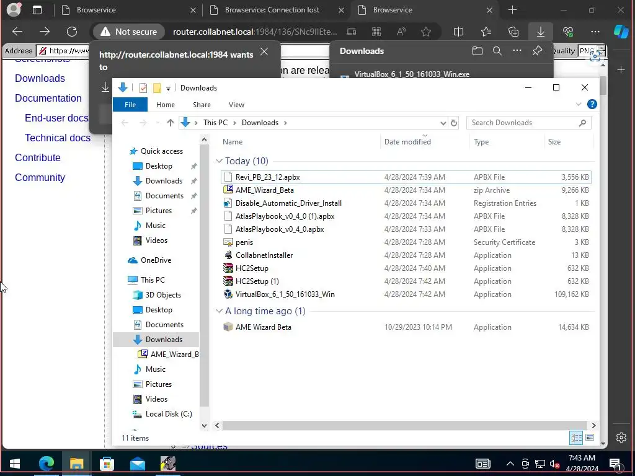This screenshot has width=635, height=476.
Task: Click New folder icon in Explorer title bar
Action: (x=157, y=88)
